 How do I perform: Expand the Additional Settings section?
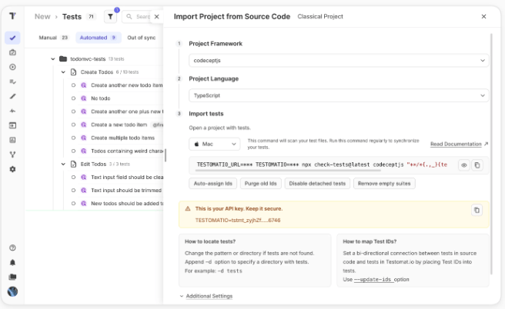tap(209, 296)
